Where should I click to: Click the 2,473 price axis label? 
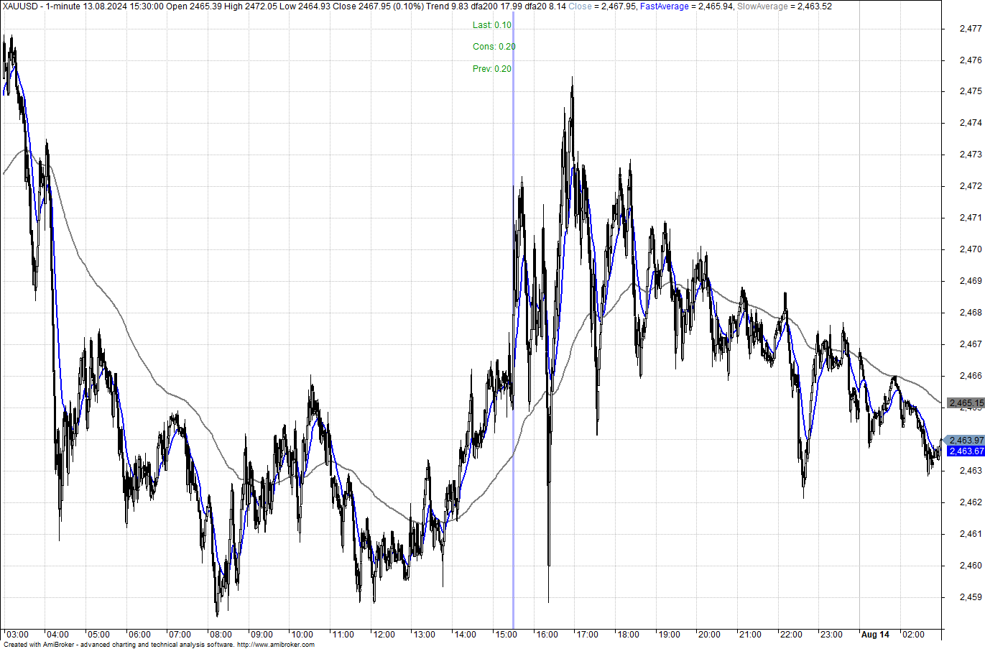(x=971, y=155)
